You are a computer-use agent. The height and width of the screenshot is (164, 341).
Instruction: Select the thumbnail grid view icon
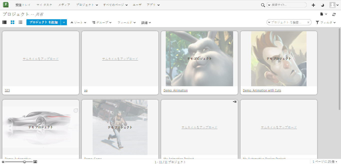pyautogui.click(x=12, y=22)
